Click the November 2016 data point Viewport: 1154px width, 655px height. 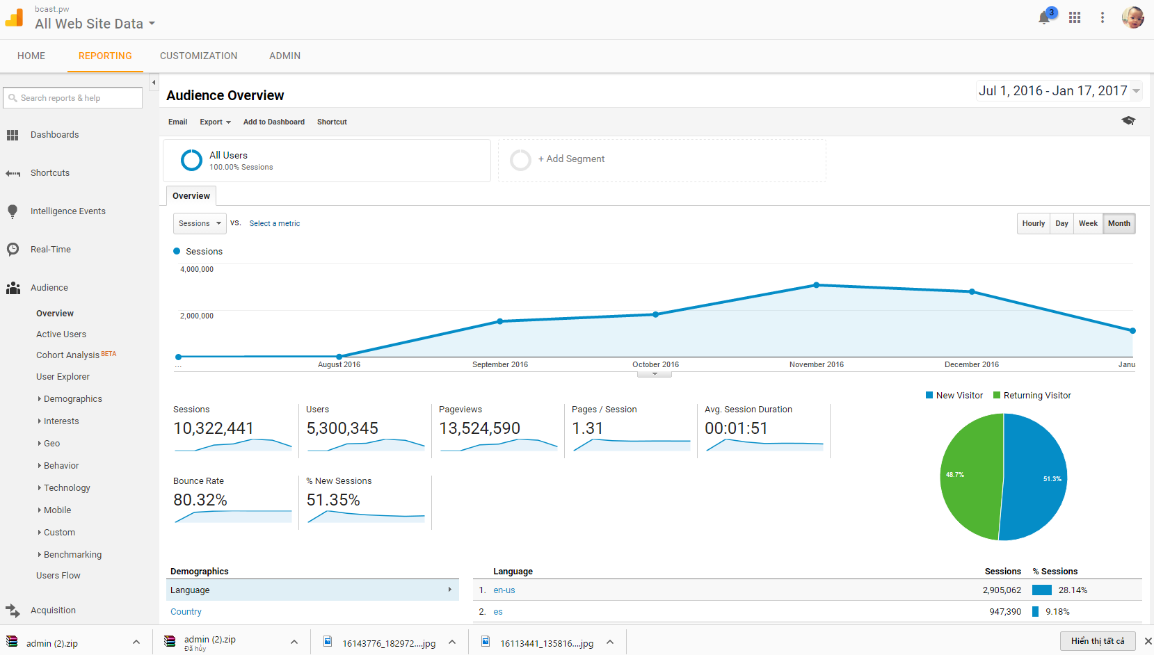(817, 285)
